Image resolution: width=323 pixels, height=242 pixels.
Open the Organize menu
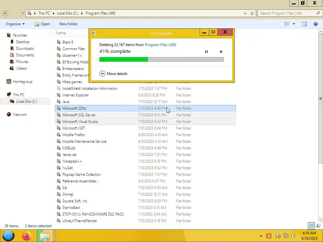coord(15,24)
